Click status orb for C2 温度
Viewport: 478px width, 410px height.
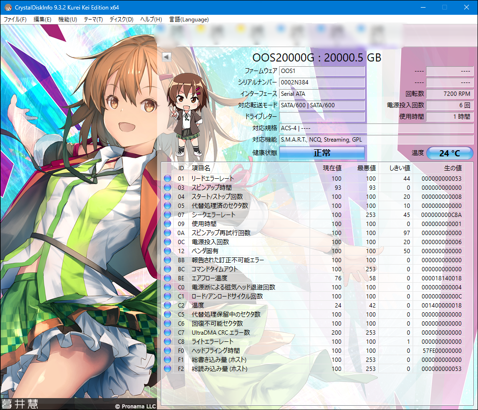[x=167, y=305]
